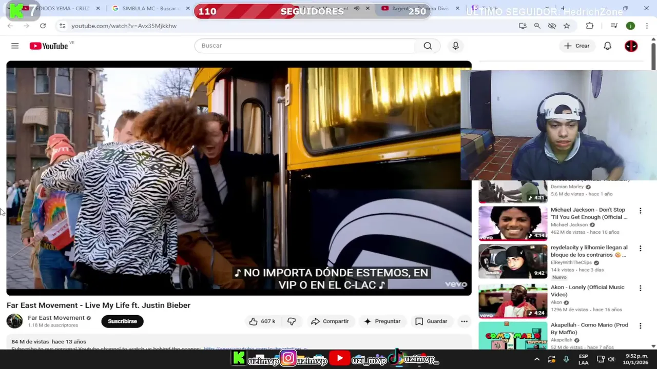Open Akapellah Como Mario thumbnail

tap(513, 336)
